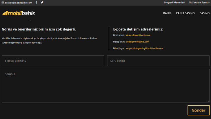The image size is (211, 119).
Task: Focus the Soru başlığı field
Action: [158, 61]
